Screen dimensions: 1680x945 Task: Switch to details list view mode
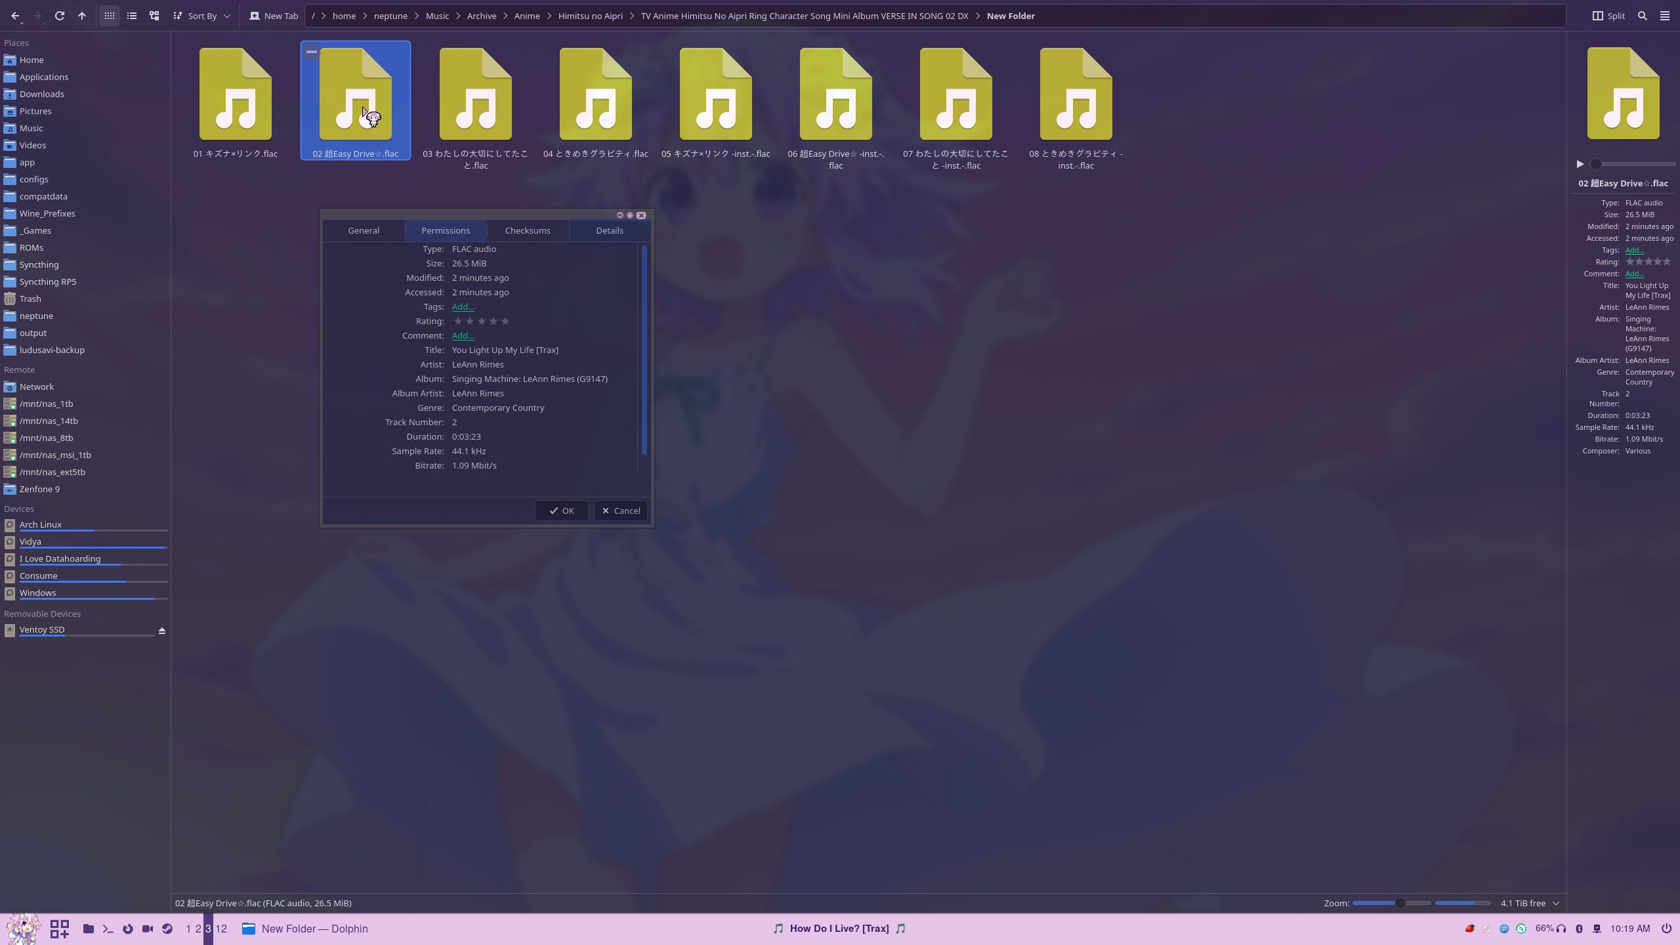[132, 16]
